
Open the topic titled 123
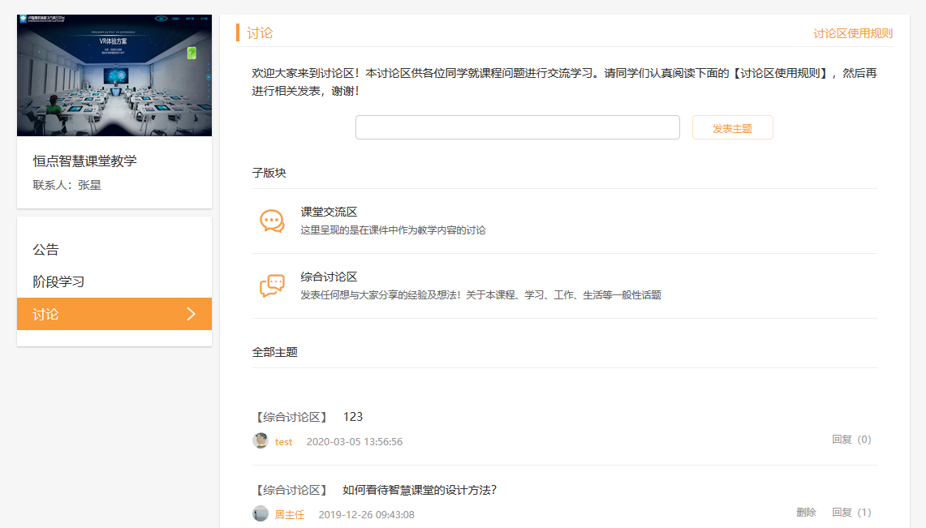point(353,417)
